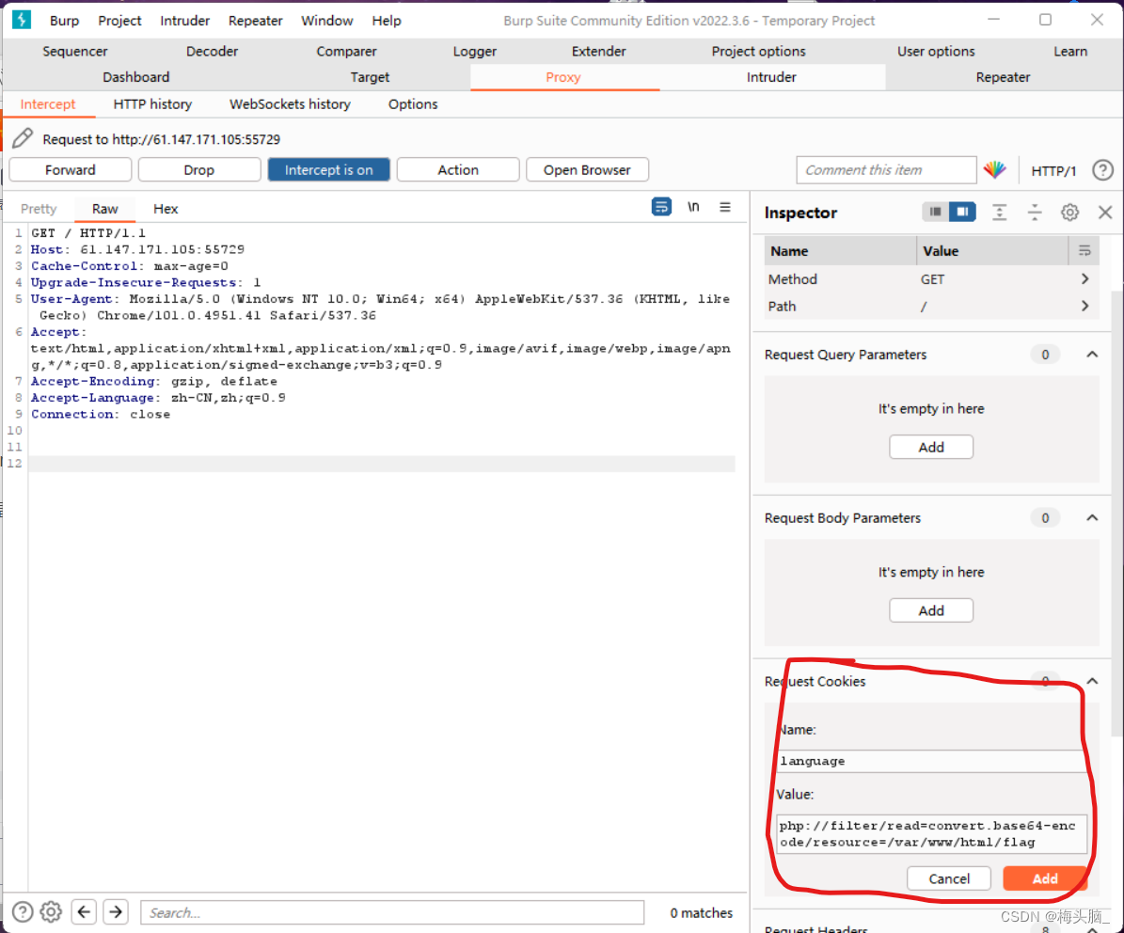Go to previous search match arrow
The width and height of the screenshot is (1124, 933).
[85, 911]
